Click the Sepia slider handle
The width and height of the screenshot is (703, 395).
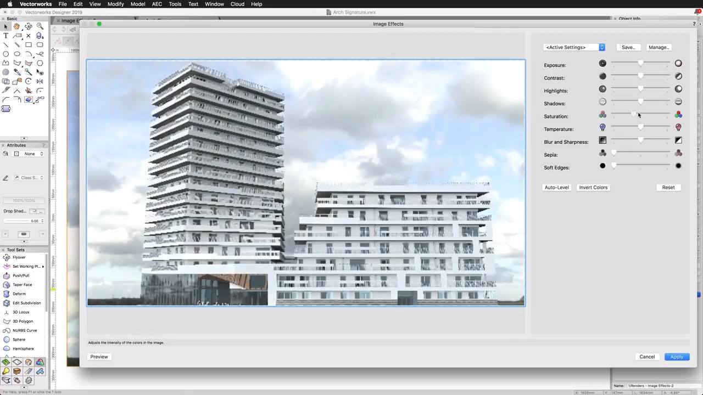click(614, 153)
